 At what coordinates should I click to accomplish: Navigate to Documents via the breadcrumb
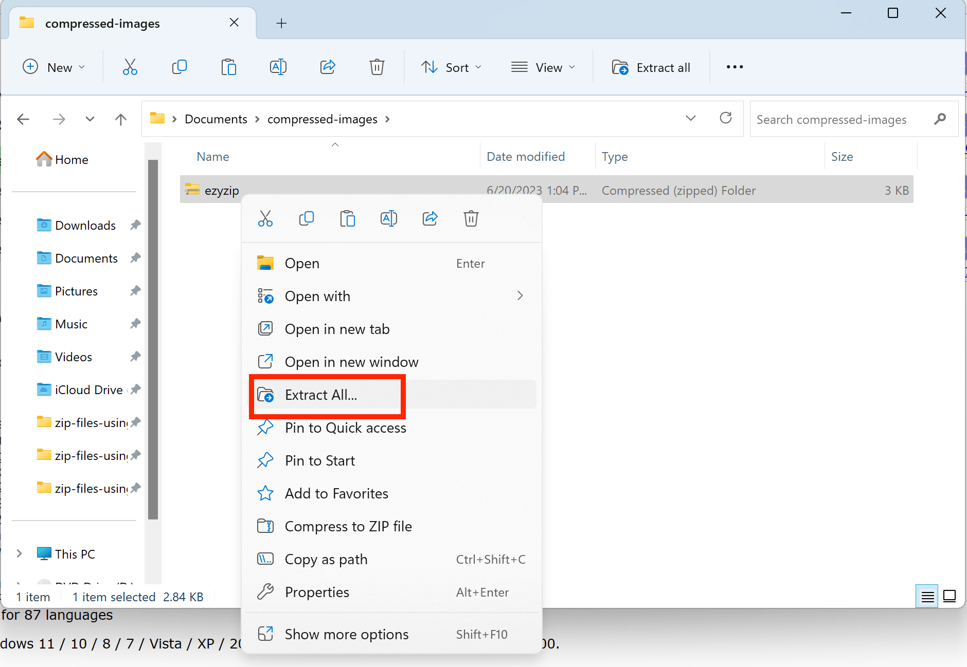pos(216,119)
